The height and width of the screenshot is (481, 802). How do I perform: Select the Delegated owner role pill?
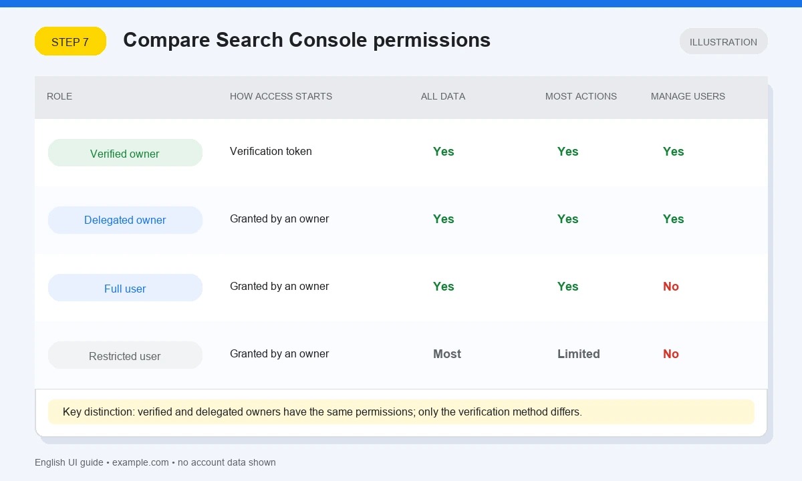125,220
